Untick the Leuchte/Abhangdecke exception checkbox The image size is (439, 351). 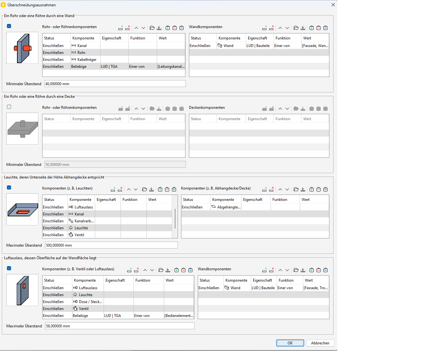(x=9, y=188)
